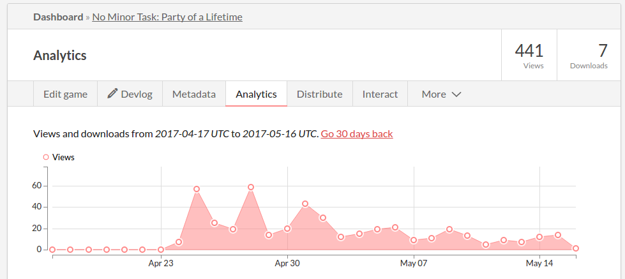Switch to the Edit game tab

65,94
